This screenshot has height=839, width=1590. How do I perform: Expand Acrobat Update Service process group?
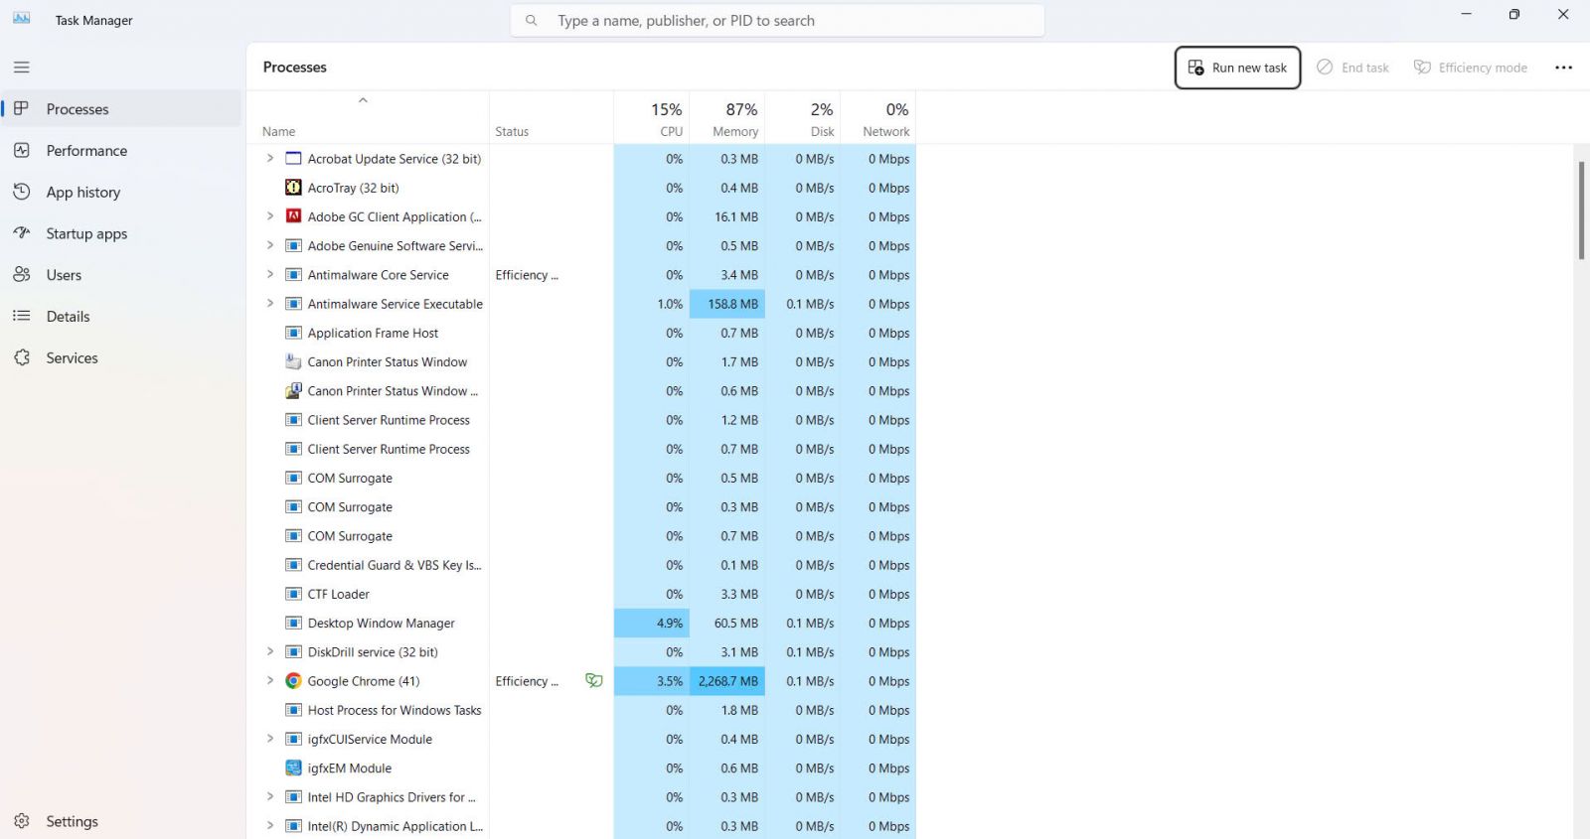(269, 158)
